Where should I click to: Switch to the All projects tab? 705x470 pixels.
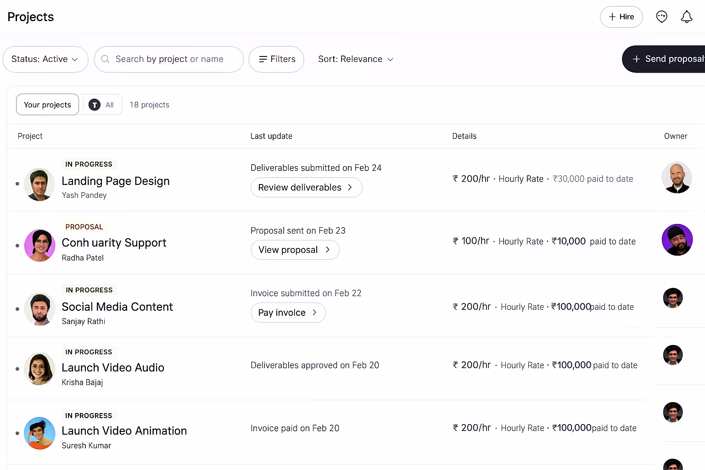109,105
